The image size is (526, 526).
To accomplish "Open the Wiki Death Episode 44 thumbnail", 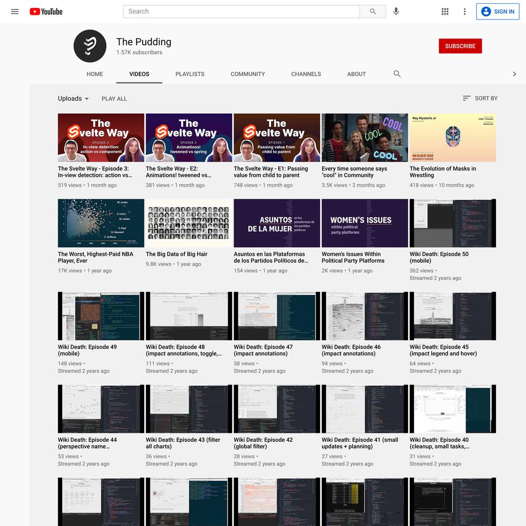I will [x=101, y=409].
